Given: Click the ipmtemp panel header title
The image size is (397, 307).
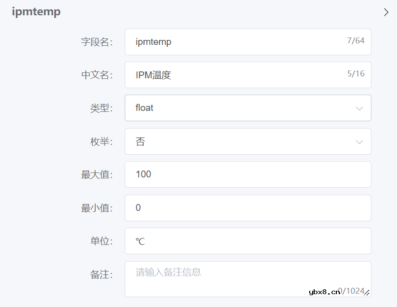Looking at the screenshot, I should click(36, 11).
